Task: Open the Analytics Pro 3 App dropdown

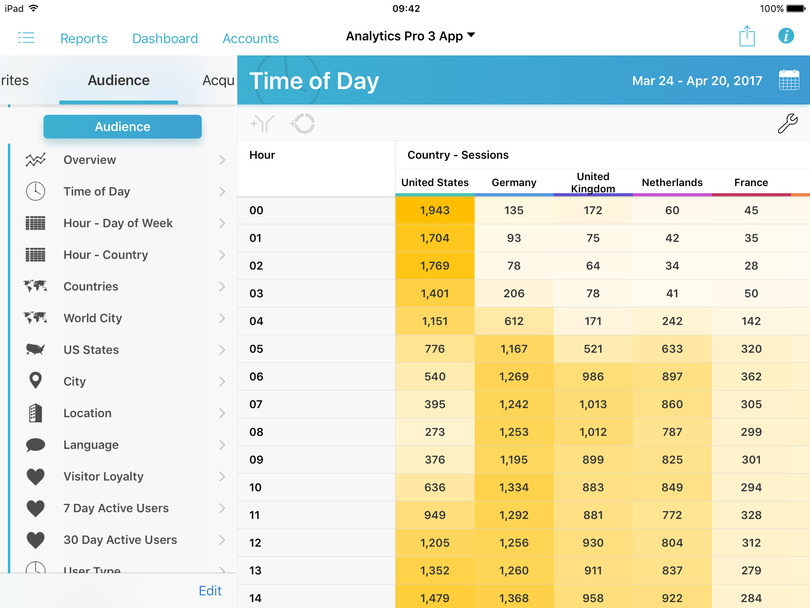Action: click(410, 36)
